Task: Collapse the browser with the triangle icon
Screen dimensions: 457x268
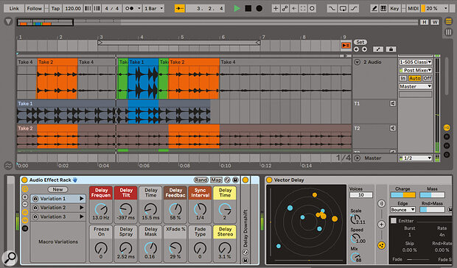Action: [x=8, y=21]
